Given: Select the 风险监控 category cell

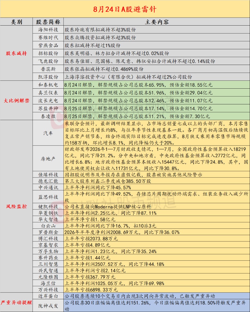Looking at the screenshot, I should (x=16, y=206).
